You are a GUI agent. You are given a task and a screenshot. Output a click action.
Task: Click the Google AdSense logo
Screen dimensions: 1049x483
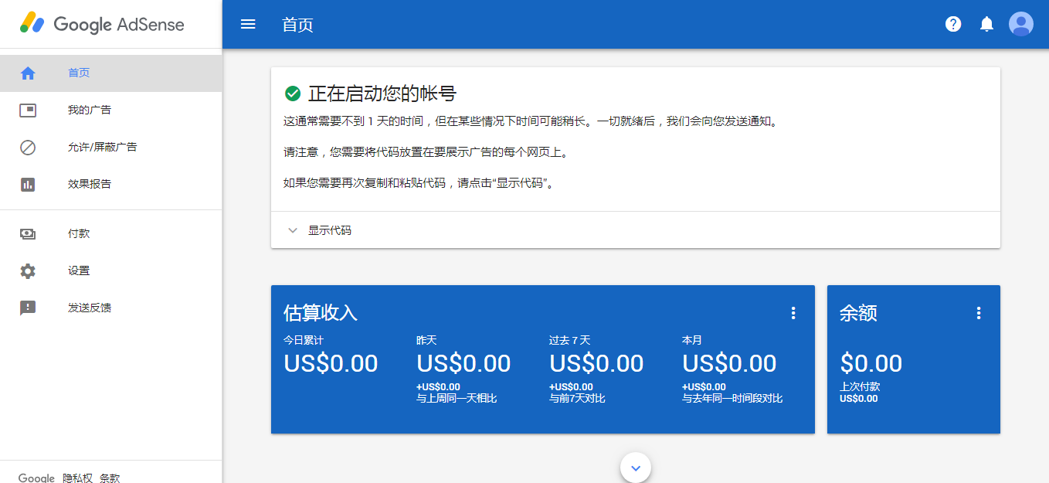click(x=102, y=24)
